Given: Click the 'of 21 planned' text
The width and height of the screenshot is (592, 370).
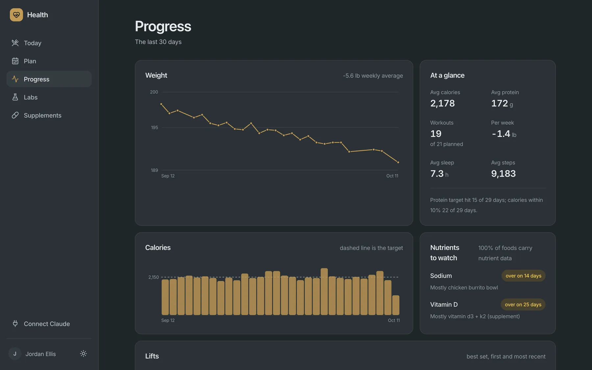Looking at the screenshot, I should (x=446, y=144).
